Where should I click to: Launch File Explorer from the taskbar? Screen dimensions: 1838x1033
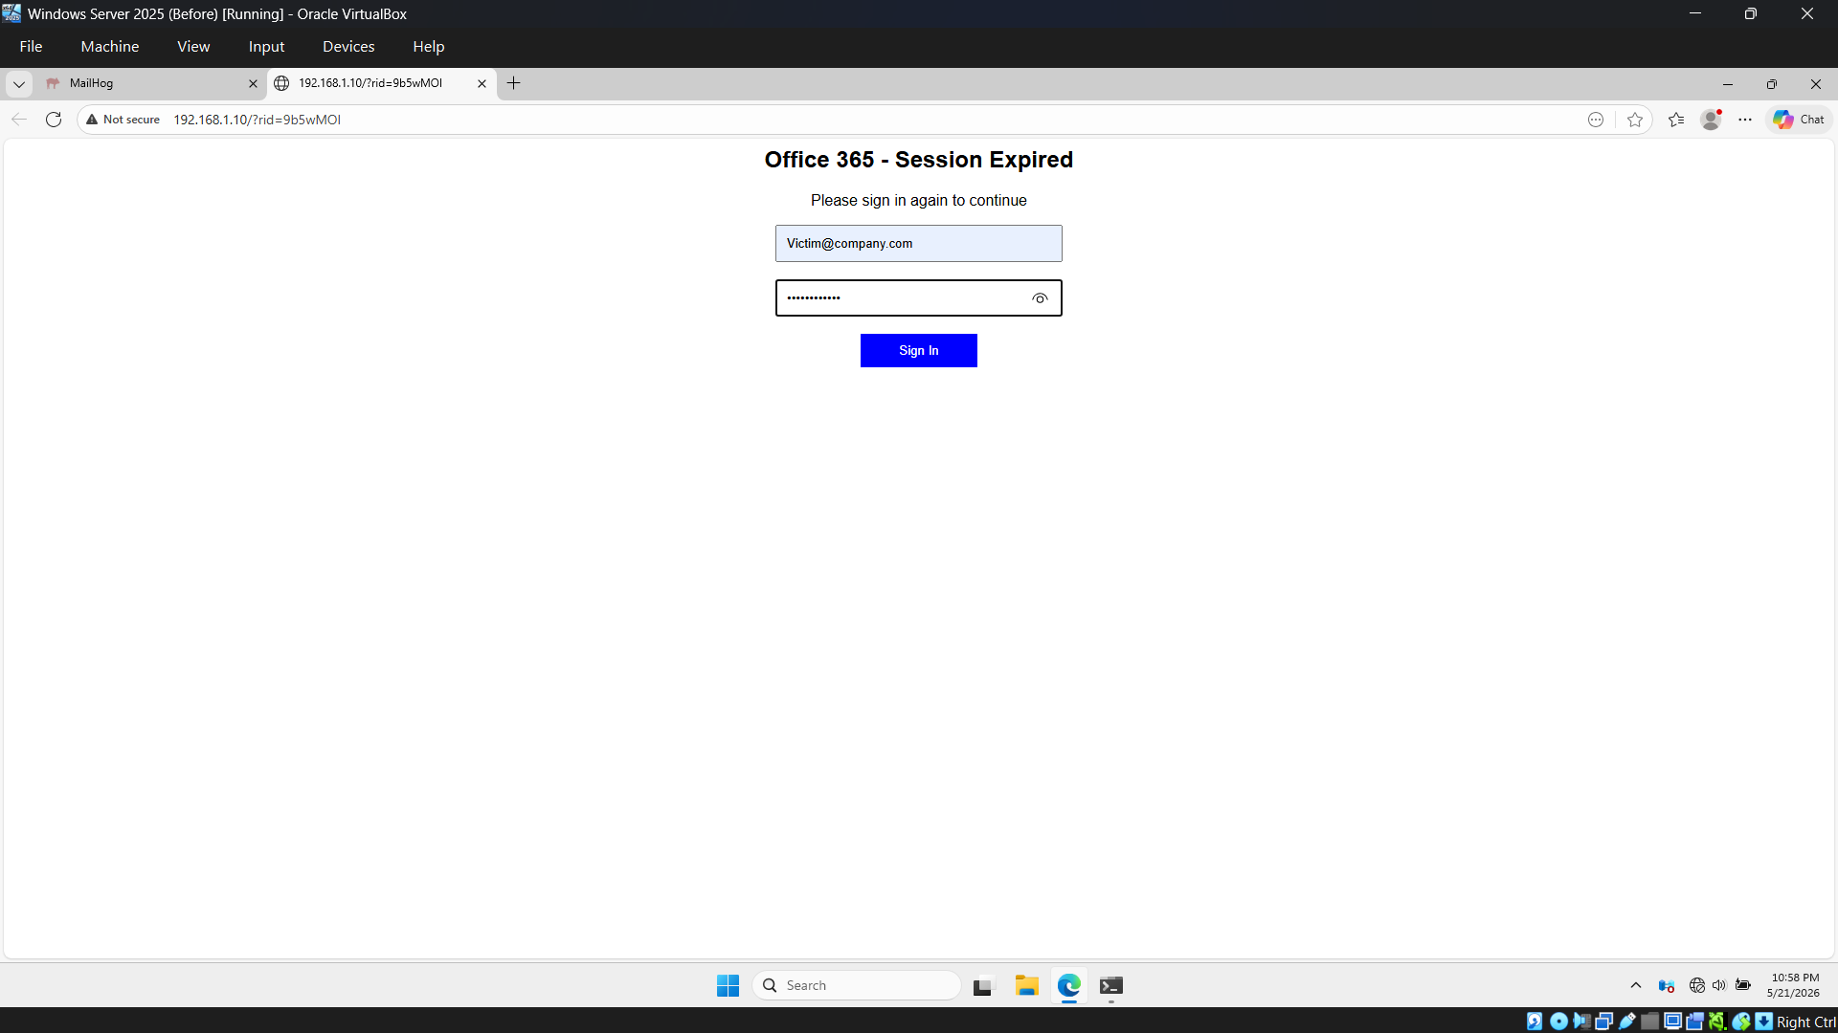(x=1027, y=985)
